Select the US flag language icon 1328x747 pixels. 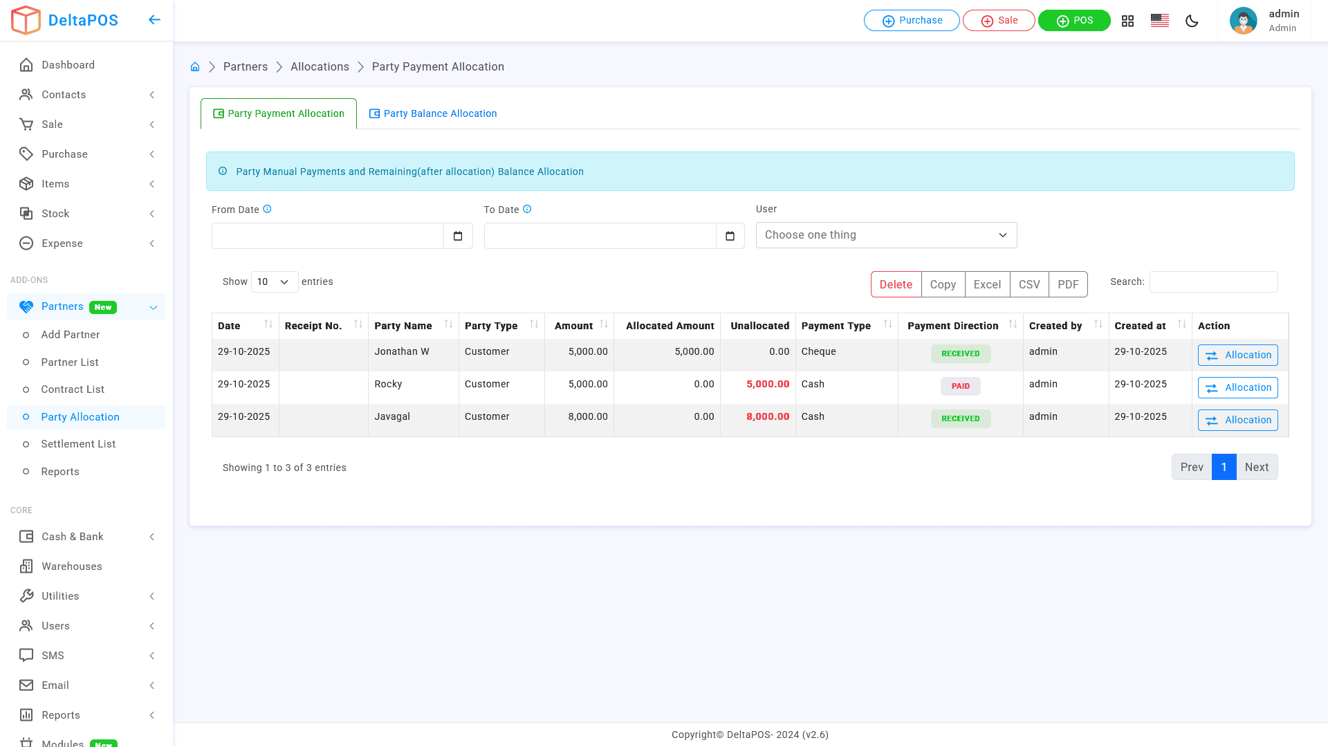coord(1159,21)
